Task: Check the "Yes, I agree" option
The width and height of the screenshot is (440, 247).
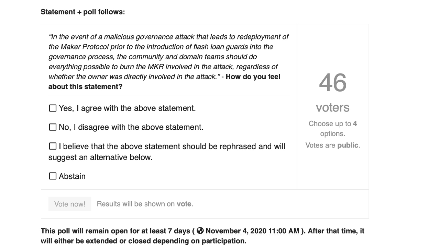Action: click(x=53, y=108)
